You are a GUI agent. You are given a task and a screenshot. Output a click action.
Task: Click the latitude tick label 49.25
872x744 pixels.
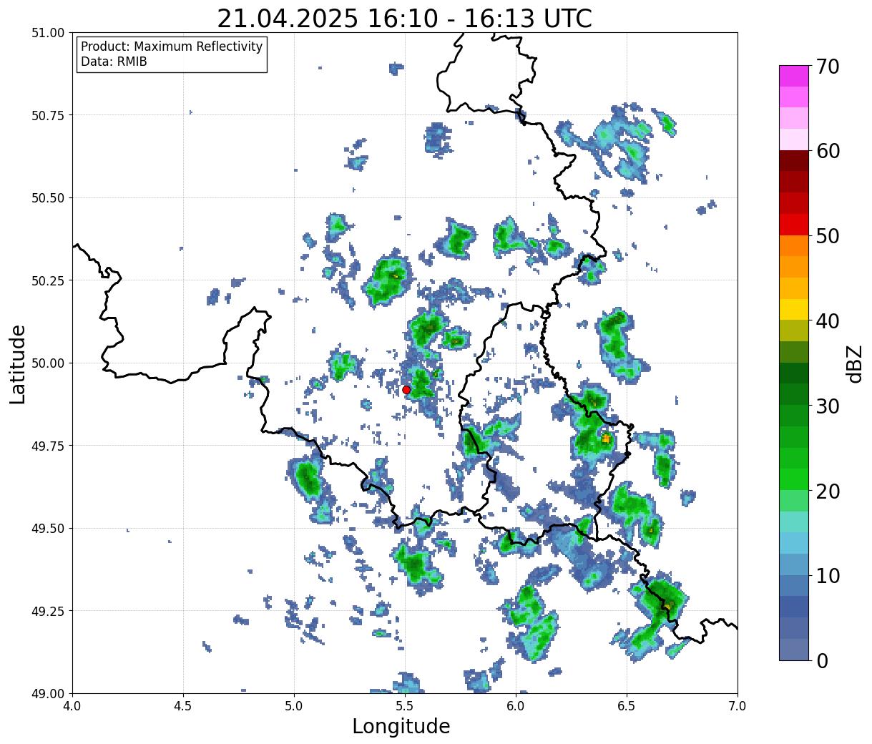[48, 611]
